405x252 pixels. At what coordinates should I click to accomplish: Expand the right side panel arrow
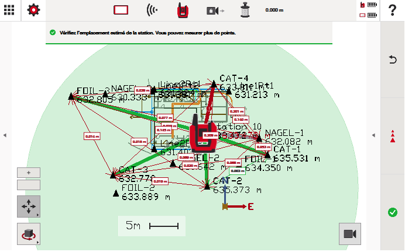click(x=375, y=135)
